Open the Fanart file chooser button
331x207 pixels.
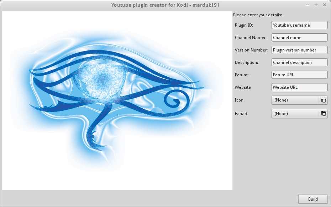(x=300, y=114)
